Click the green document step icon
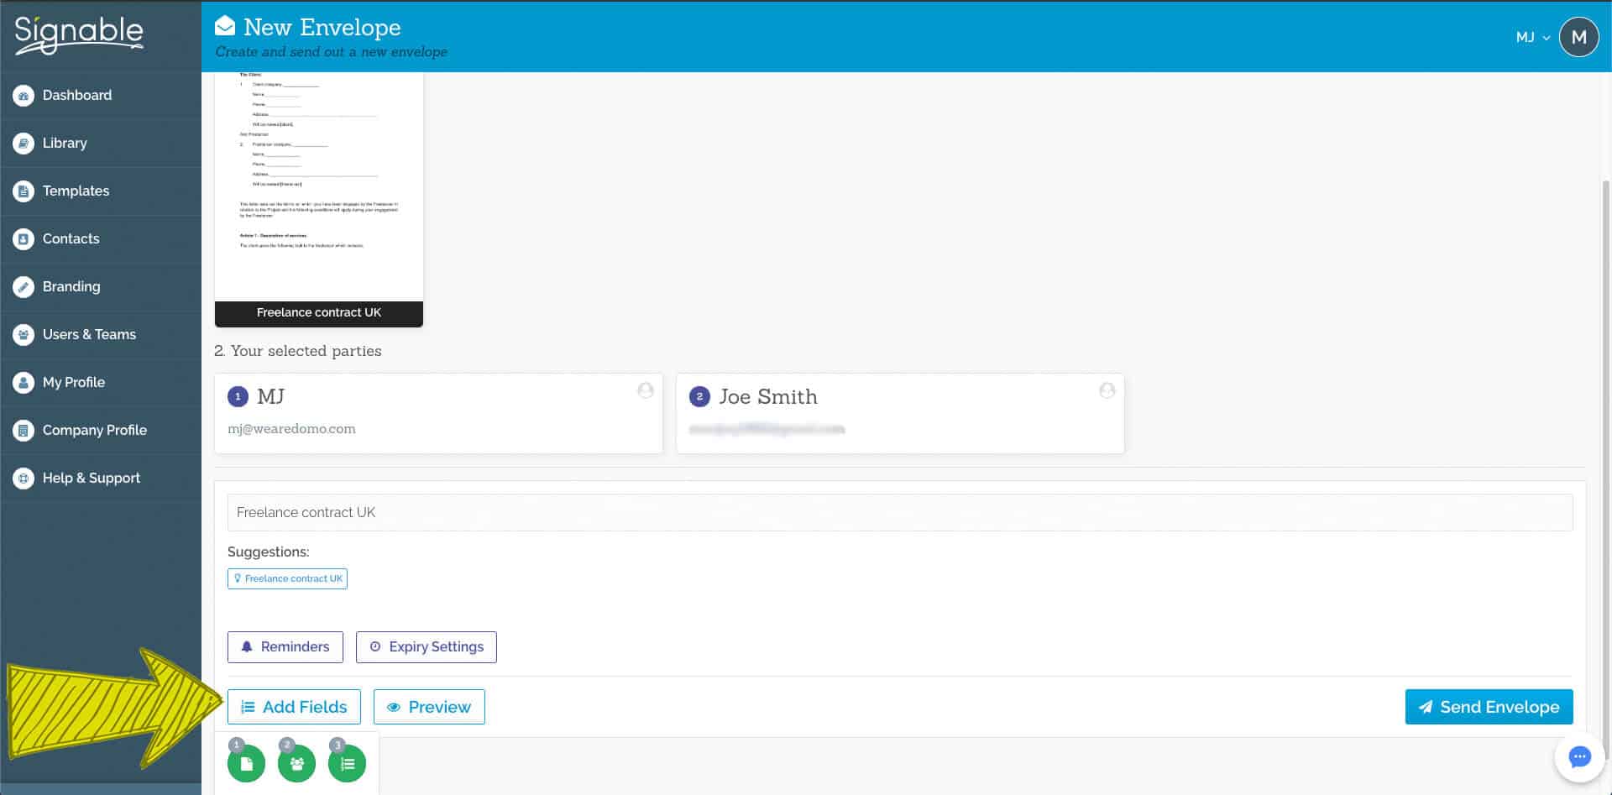 click(x=246, y=763)
